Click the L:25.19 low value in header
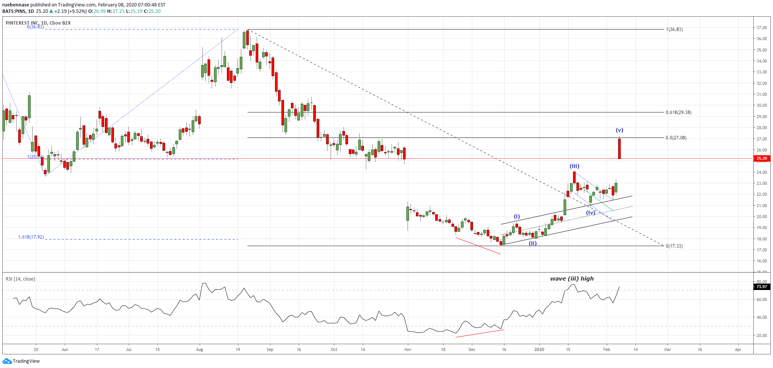The height and width of the screenshot is (368, 773). click(x=134, y=11)
